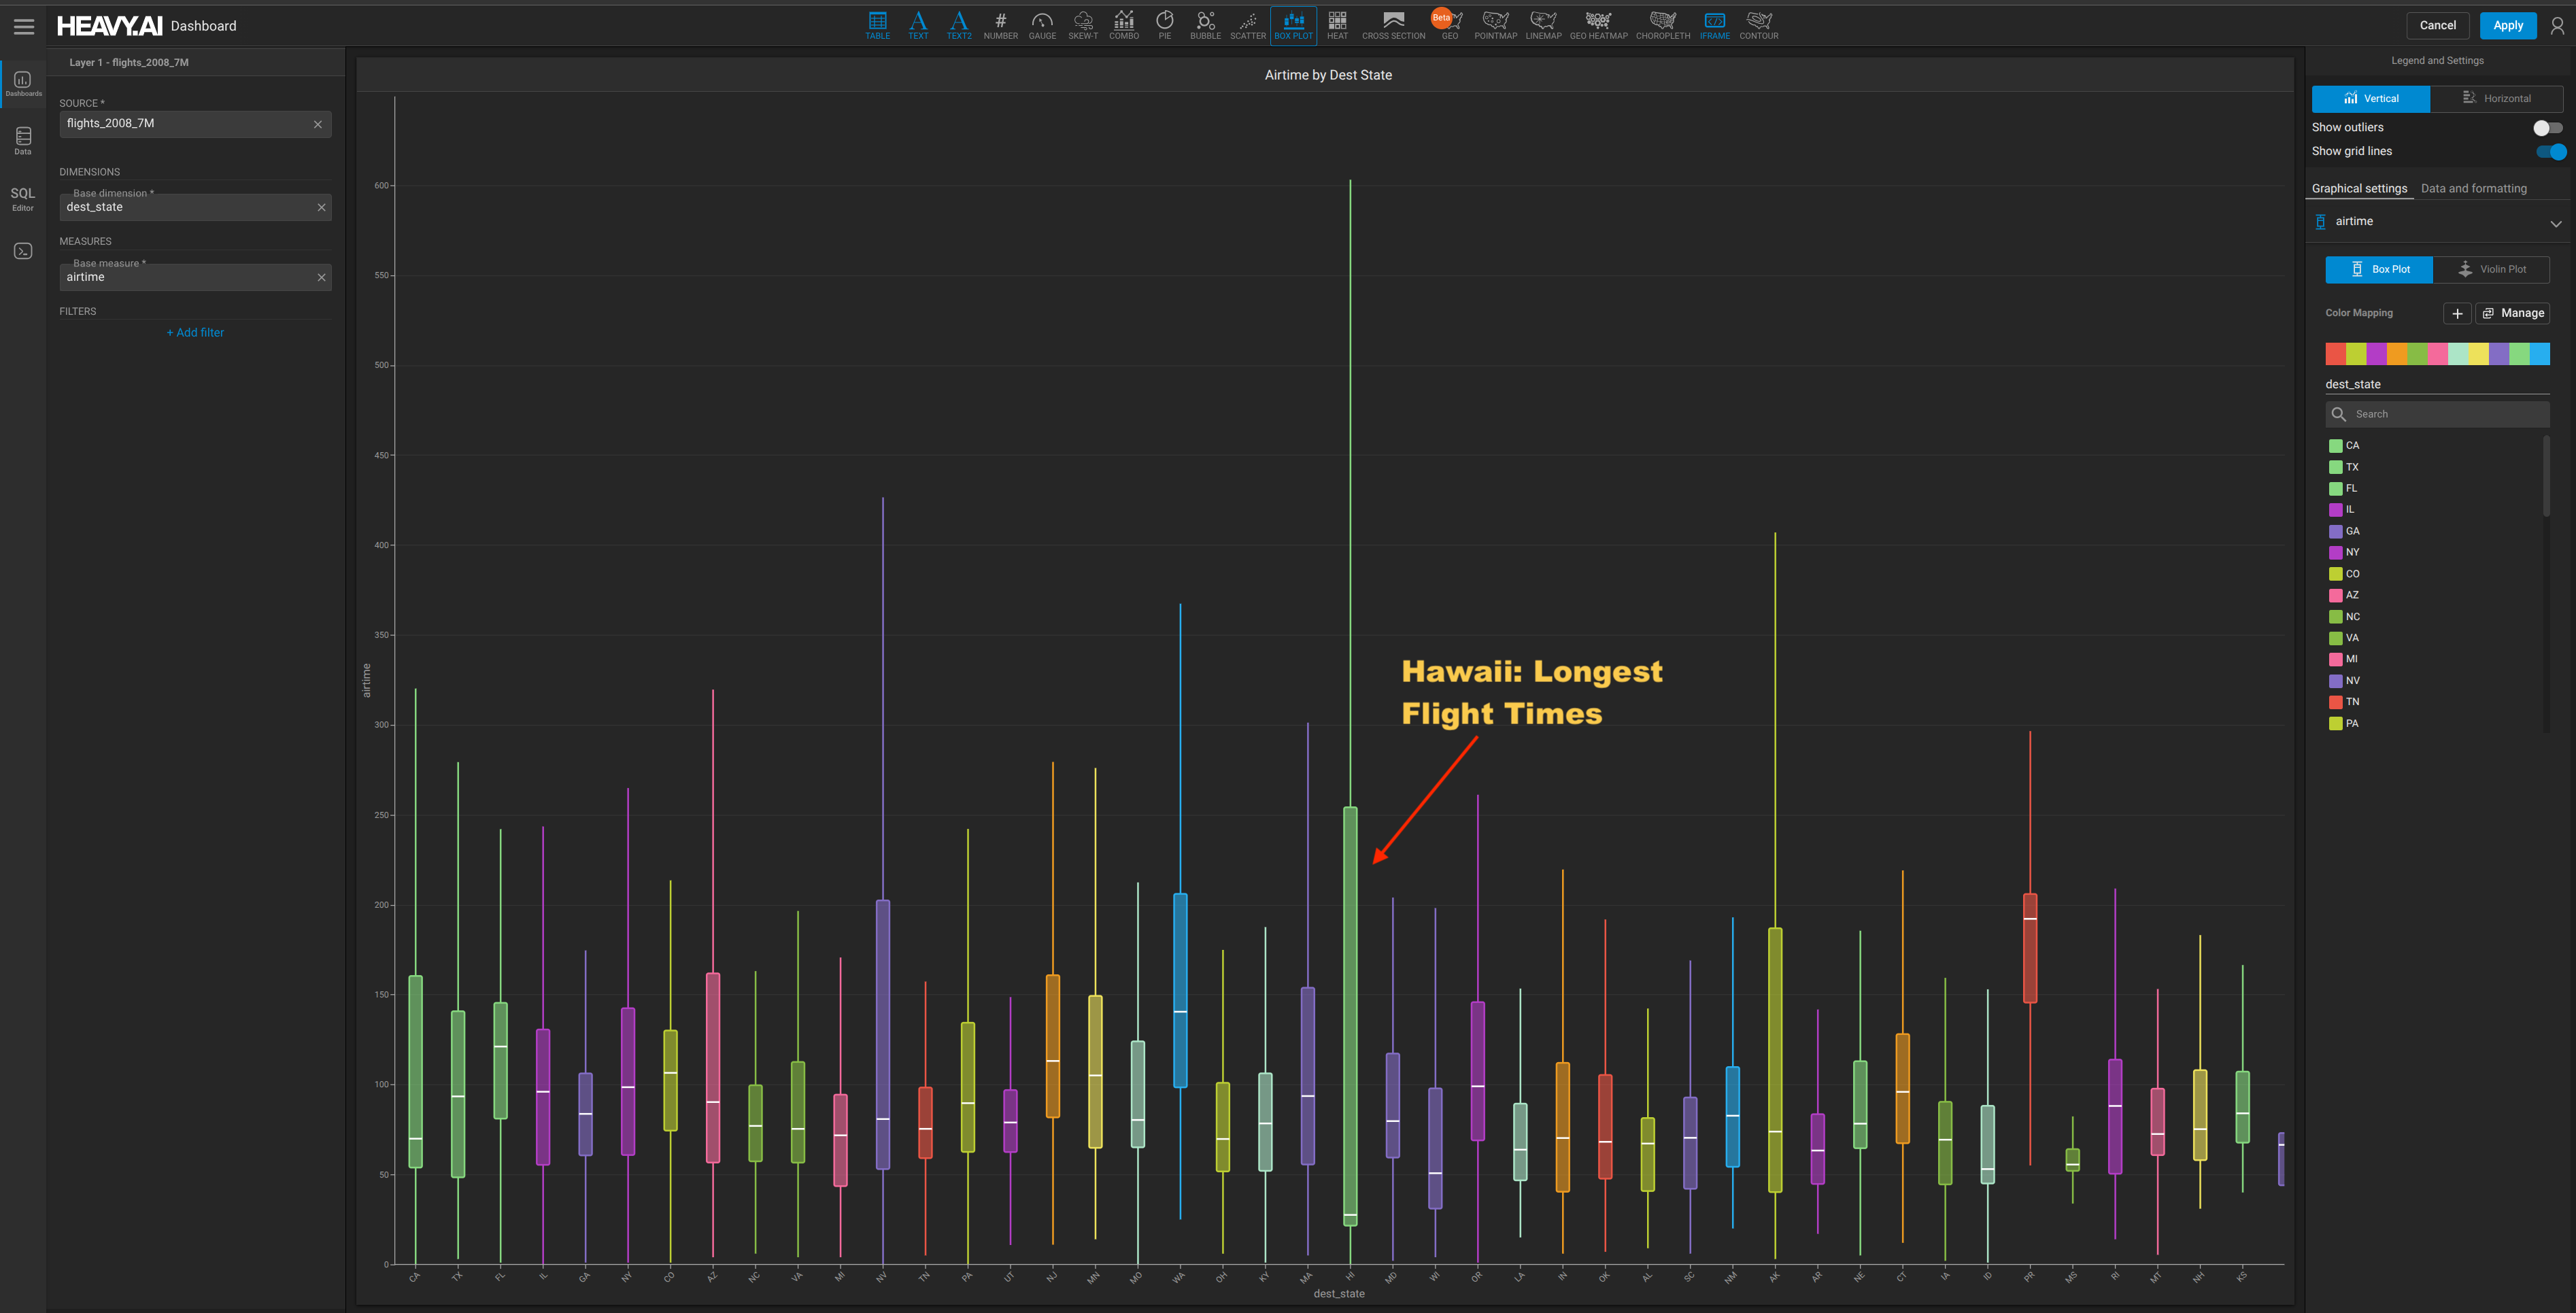The width and height of the screenshot is (2576, 1313).
Task: Switch orientation to Horizontal
Action: [2496, 98]
